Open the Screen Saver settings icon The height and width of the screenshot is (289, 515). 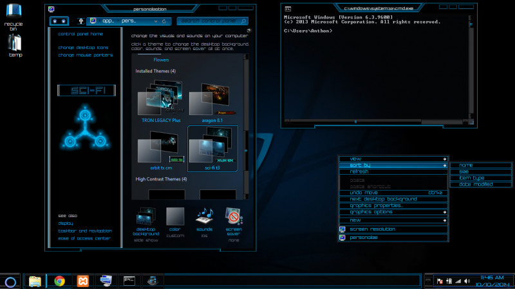(234, 225)
